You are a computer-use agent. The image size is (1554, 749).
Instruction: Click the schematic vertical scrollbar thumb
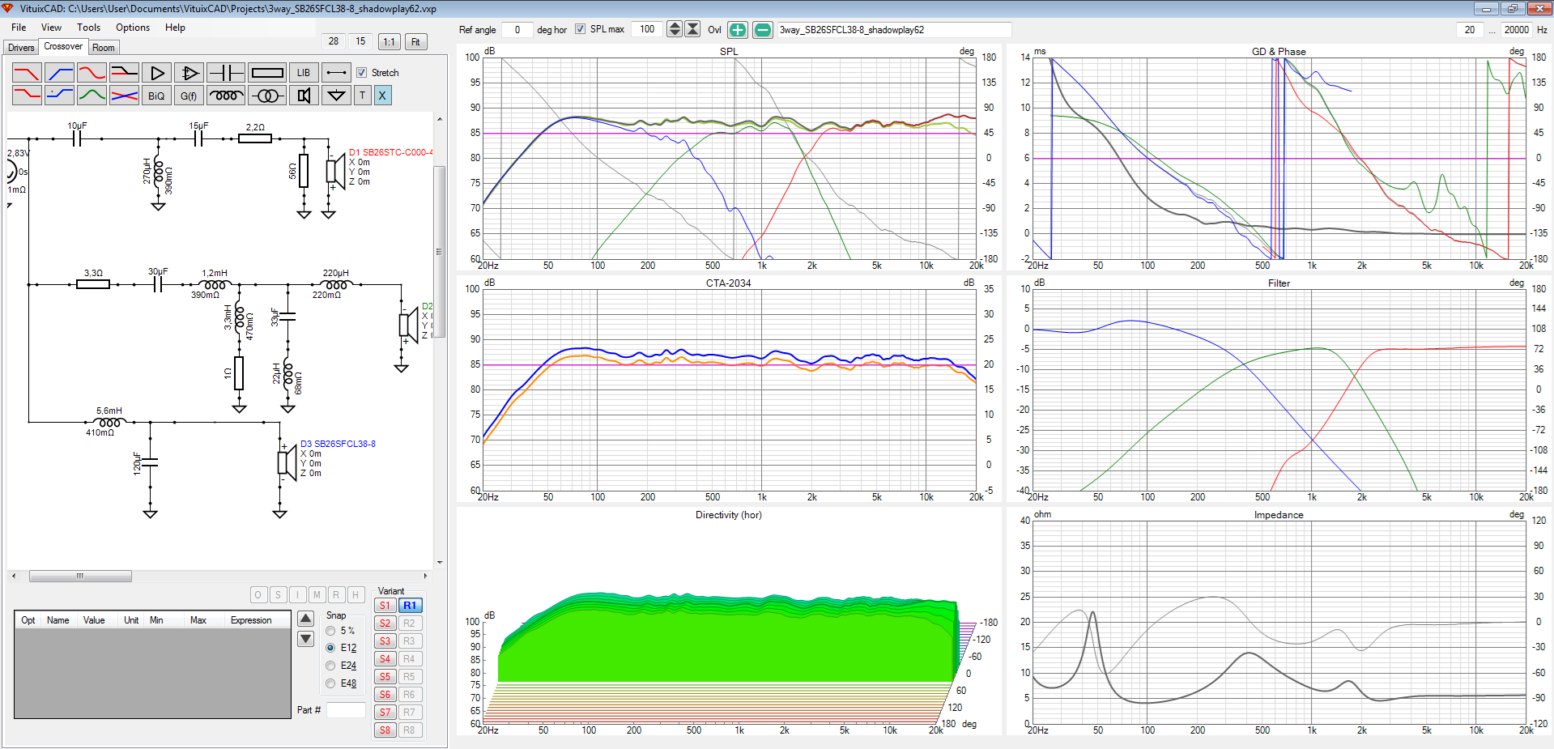coord(440,252)
